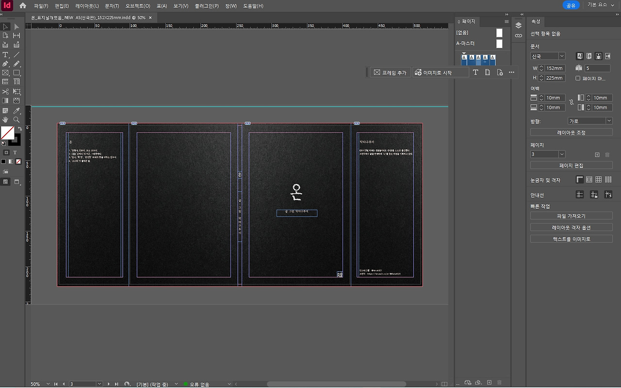Select the Rectangle Frame tool

pos(5,73)
